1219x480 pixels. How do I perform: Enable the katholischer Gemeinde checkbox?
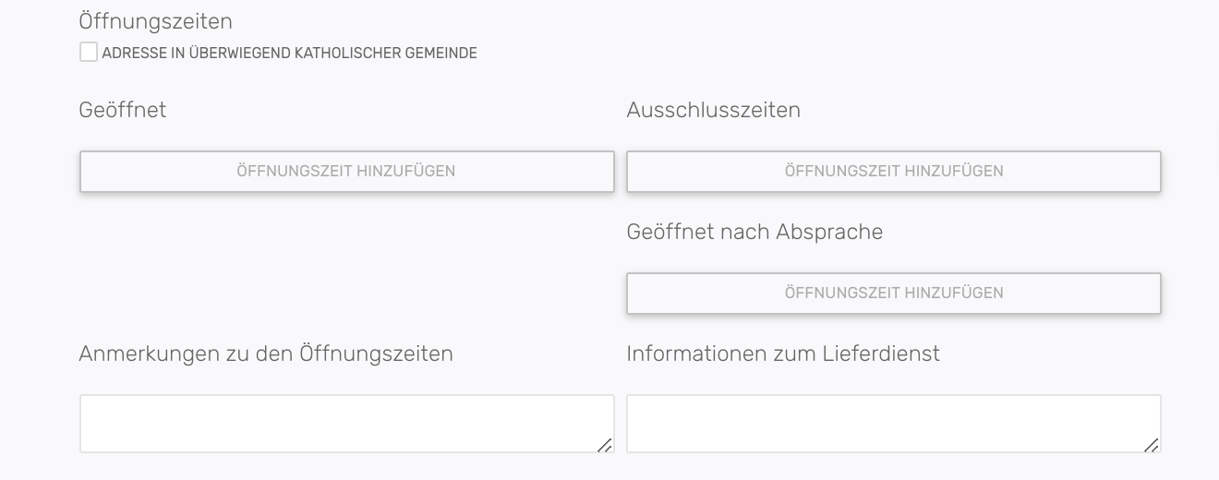(x=89, y=53)
